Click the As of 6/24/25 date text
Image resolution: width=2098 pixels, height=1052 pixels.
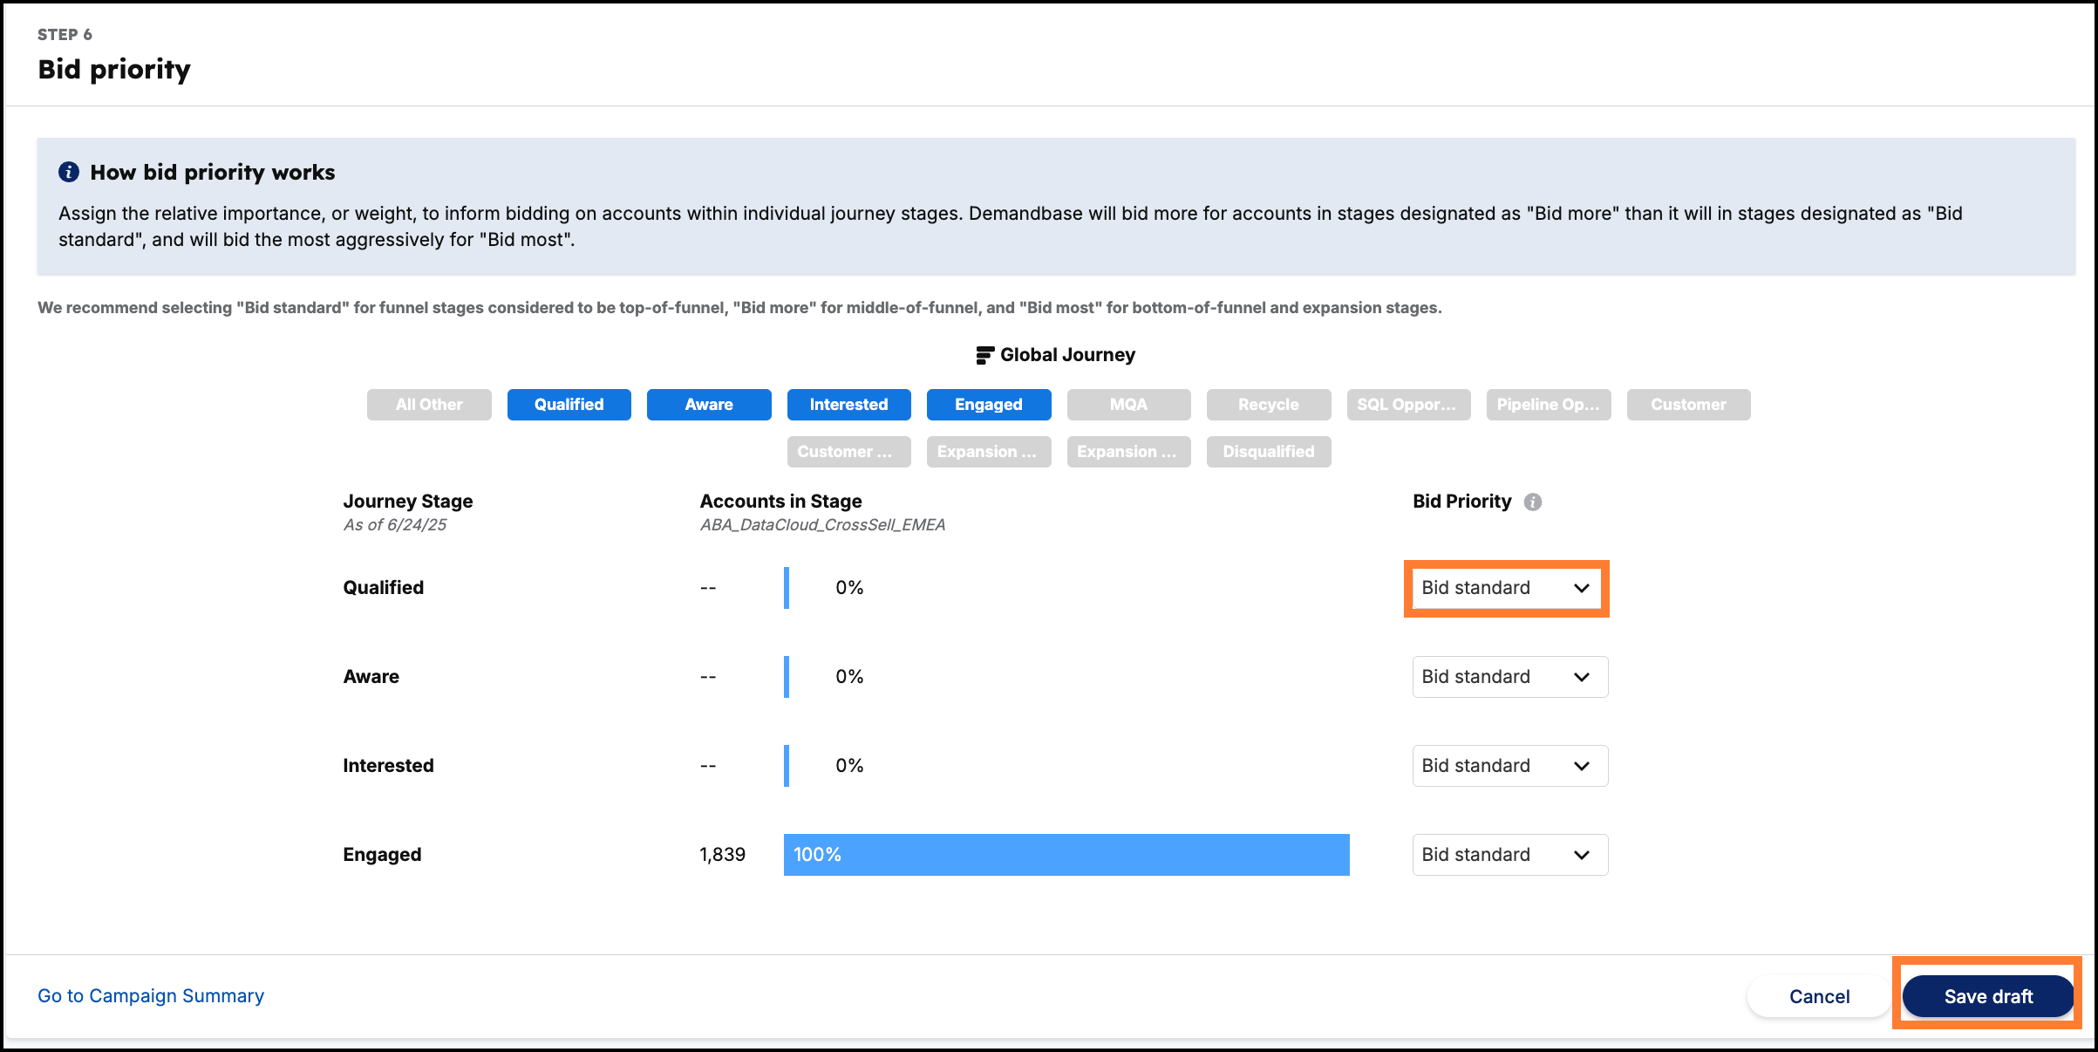coord(395,525)
